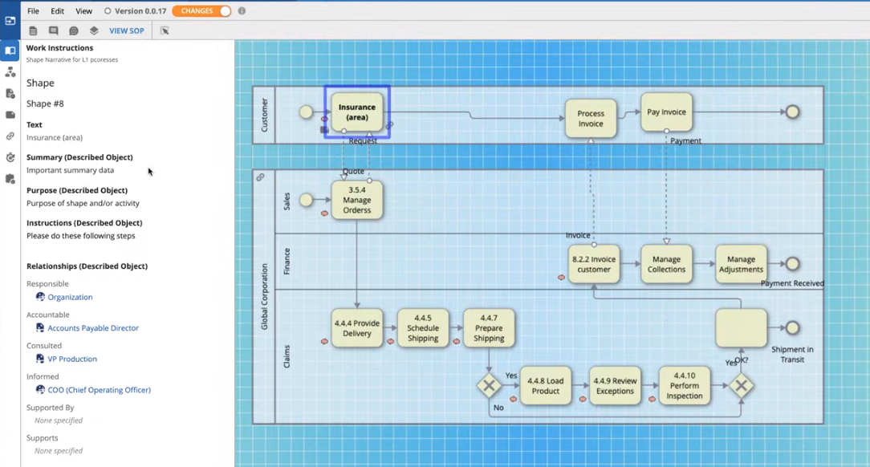Activate the selection cursor tool in toolbar
The height and width of the screenshot is (467, 870).
pos(165,31)
